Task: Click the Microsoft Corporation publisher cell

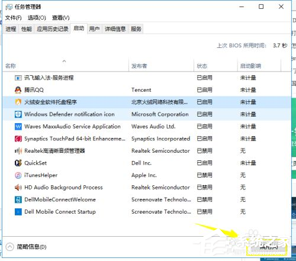Action: point(160,114)
